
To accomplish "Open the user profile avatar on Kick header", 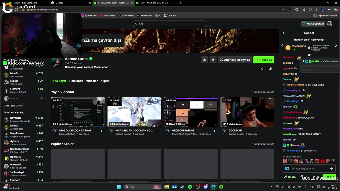I will tap(329, 24).
